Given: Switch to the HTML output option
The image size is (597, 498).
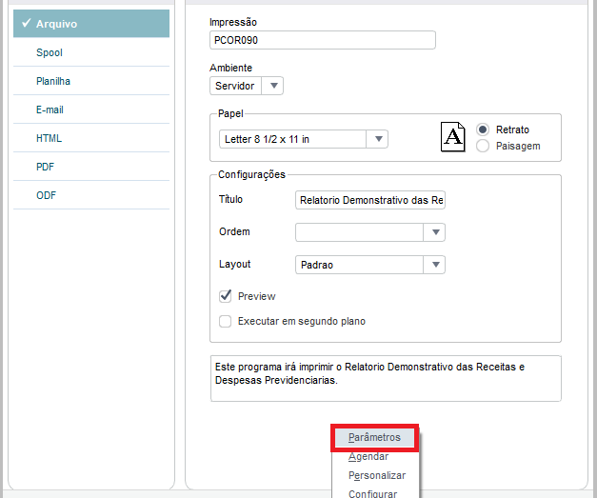Looking at the screenshot, I should tap(50, 138).
